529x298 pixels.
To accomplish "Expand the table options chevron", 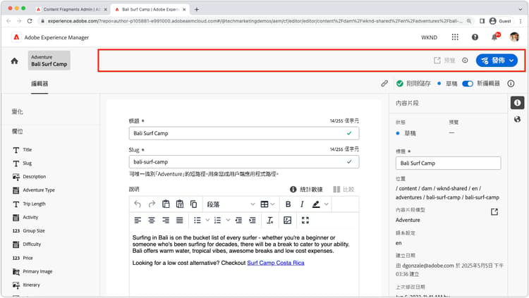I will pyautogui.click(x=272, y=204).
